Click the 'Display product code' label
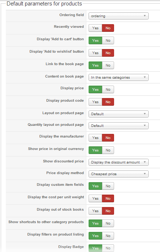160x252 pixels. point(65,101)
